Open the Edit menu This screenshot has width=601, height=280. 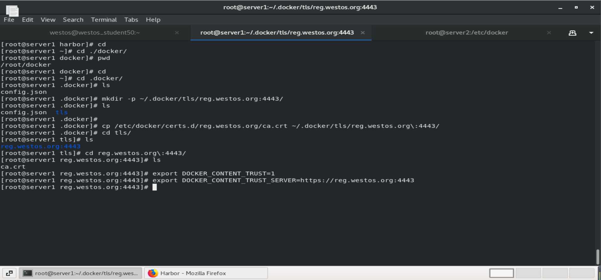click(28, 19)
